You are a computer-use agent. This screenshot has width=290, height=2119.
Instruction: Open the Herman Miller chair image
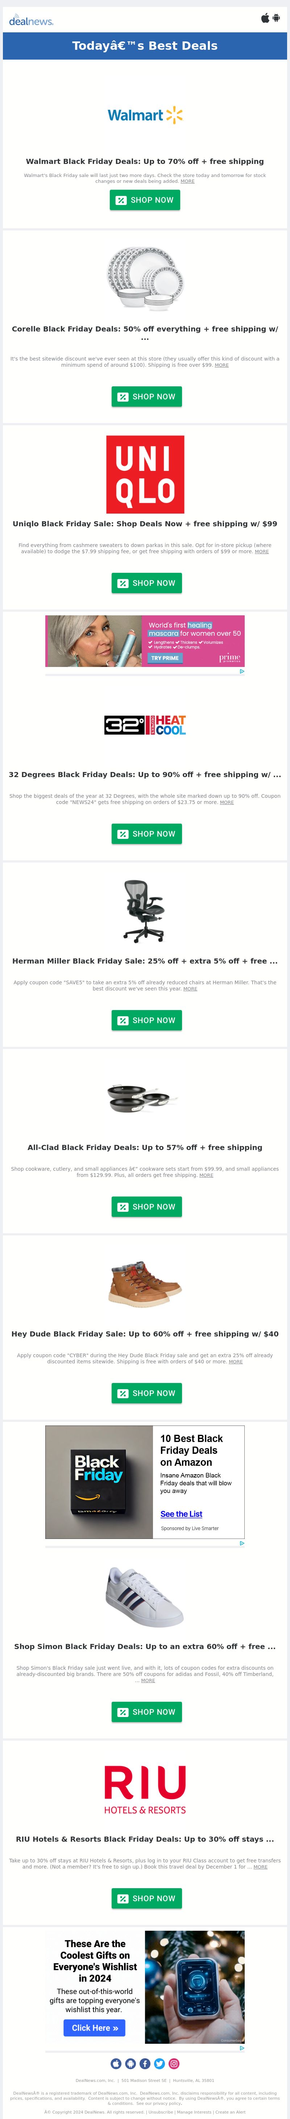click(145, 910)
